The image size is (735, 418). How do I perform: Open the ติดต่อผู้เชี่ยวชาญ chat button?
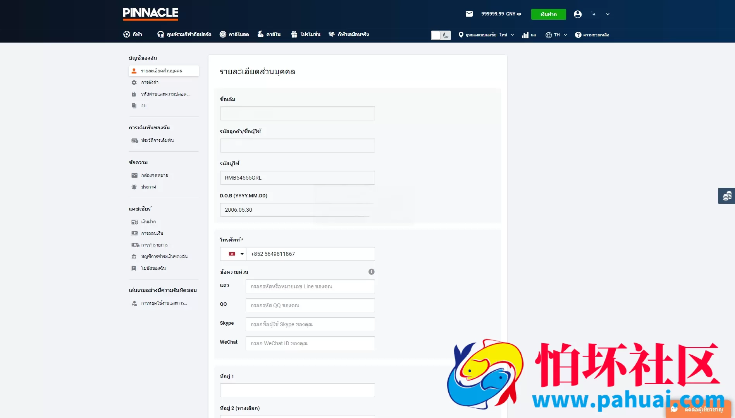pos(698,409)
